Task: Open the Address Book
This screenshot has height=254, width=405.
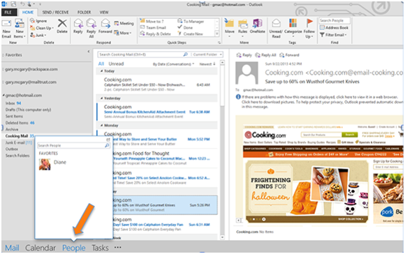Action: pos(334,27)
